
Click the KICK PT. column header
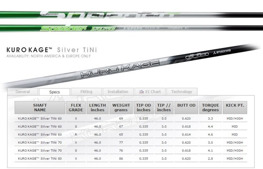click(x=235, y=108)
